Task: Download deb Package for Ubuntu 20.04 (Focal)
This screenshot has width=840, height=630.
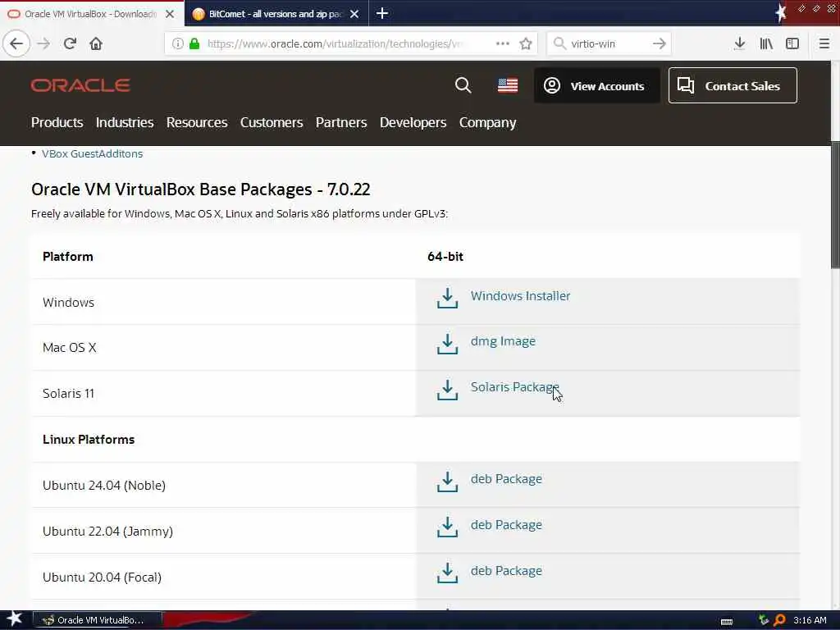Action: (x=506, y=571)
